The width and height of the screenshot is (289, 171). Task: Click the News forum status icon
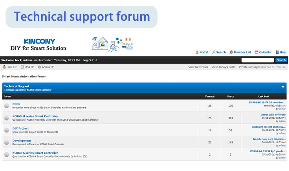coord(7,106)
